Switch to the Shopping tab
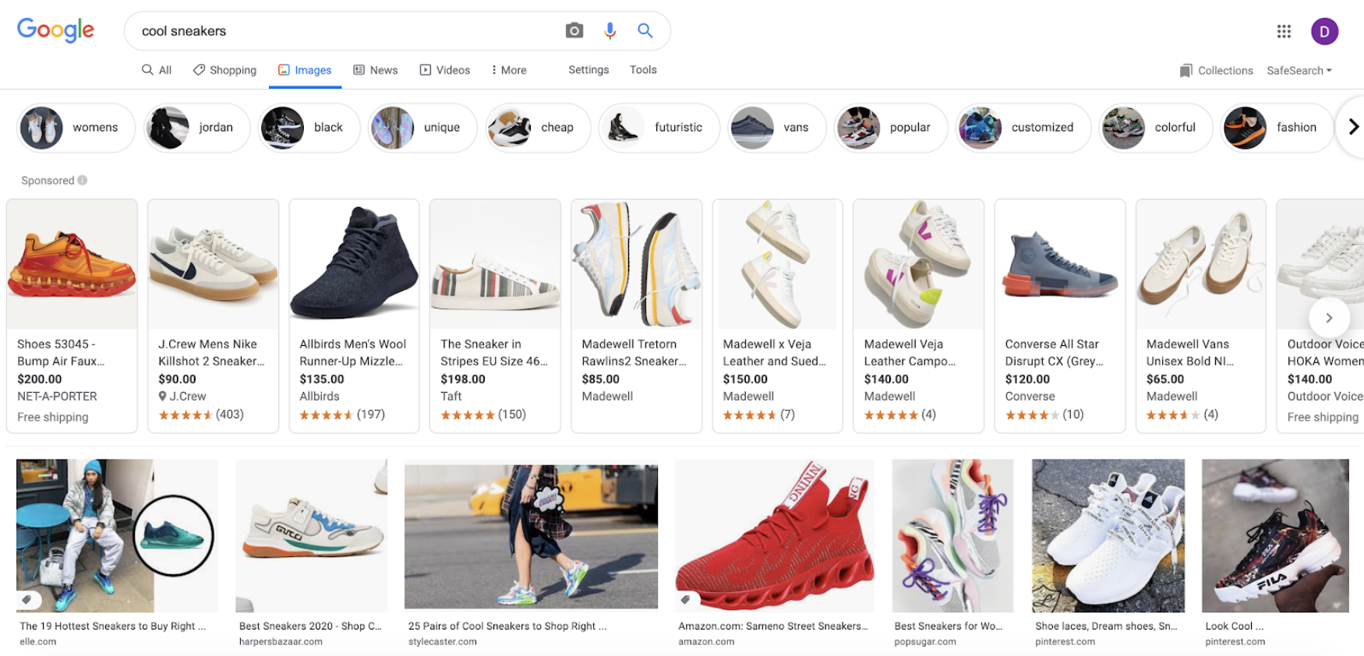This screenshot has height=656, width=1364. (224, 70)
